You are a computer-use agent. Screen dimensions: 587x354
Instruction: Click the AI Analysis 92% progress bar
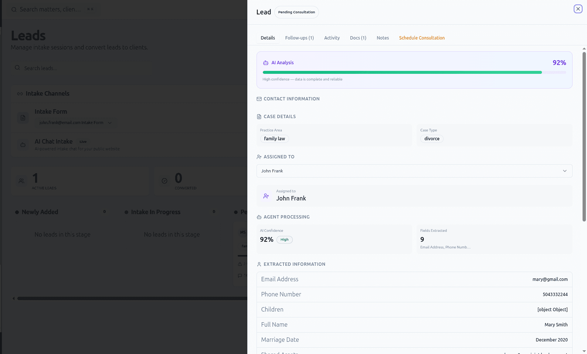[x=414, y=72]
